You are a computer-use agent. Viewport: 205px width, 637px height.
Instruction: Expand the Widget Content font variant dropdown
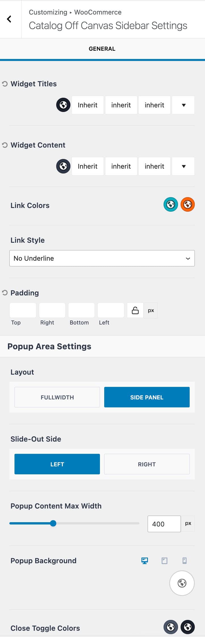[x=183, y=166]
